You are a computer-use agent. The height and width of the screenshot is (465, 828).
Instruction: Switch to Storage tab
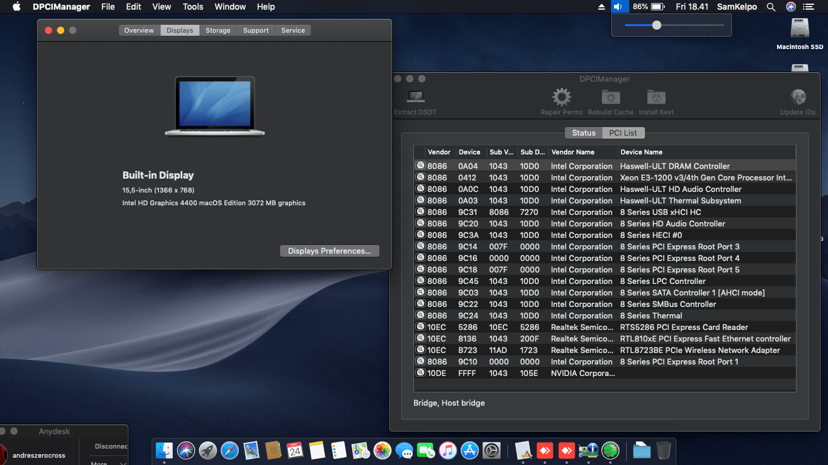pyautogui.click(x=218, y=30)
